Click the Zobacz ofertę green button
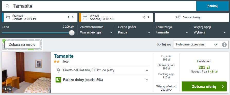Viewport: 230px width, 95px height. click(x=204, y=87)
